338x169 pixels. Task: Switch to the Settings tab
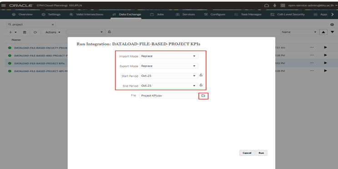tap(51, 15)
